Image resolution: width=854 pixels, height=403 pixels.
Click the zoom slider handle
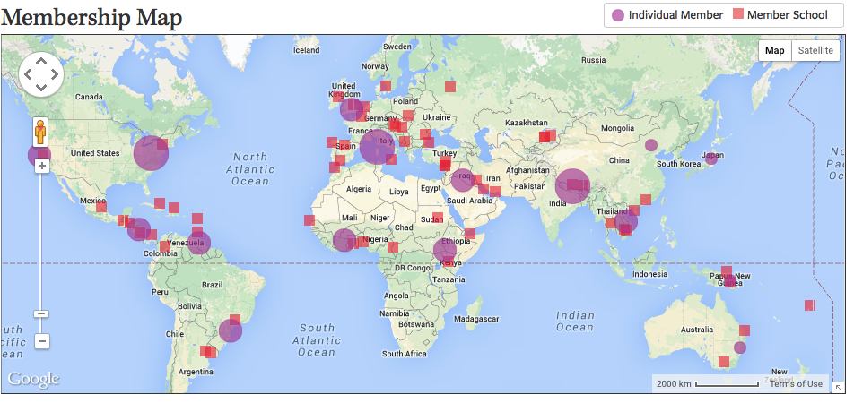coord(41,313)
